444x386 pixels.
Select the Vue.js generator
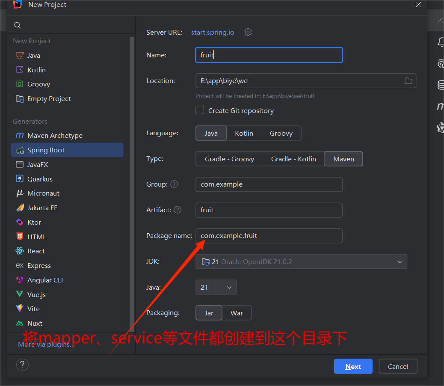point(36,294)
